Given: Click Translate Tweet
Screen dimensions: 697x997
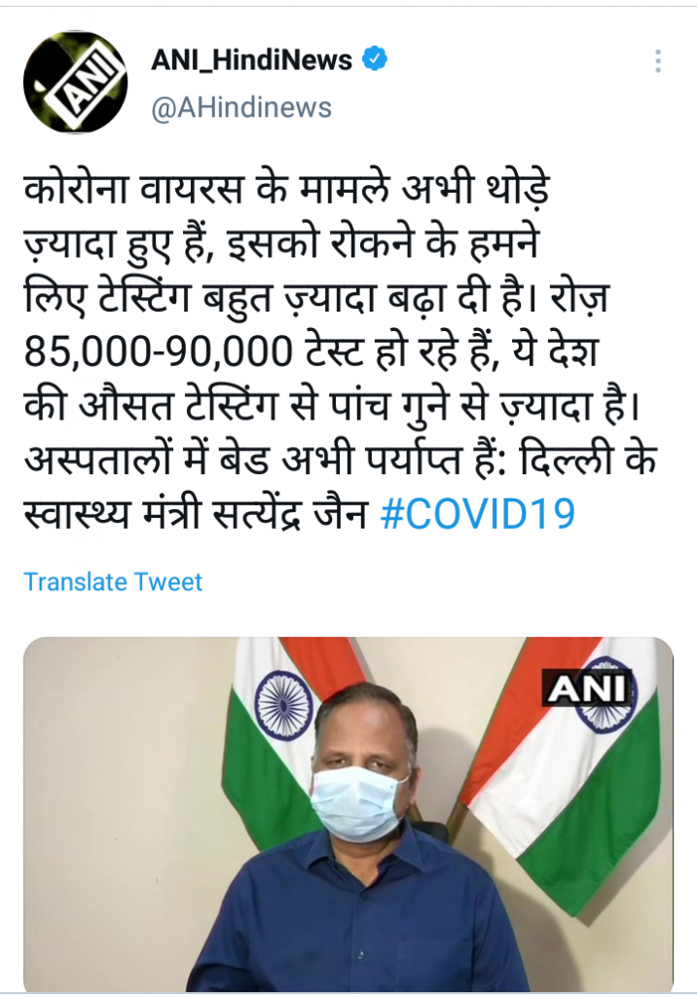Looking at the screenshot, I should pos(113,582).
